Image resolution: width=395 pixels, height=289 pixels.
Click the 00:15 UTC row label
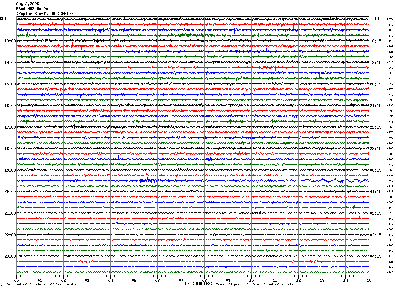point(376,170)
